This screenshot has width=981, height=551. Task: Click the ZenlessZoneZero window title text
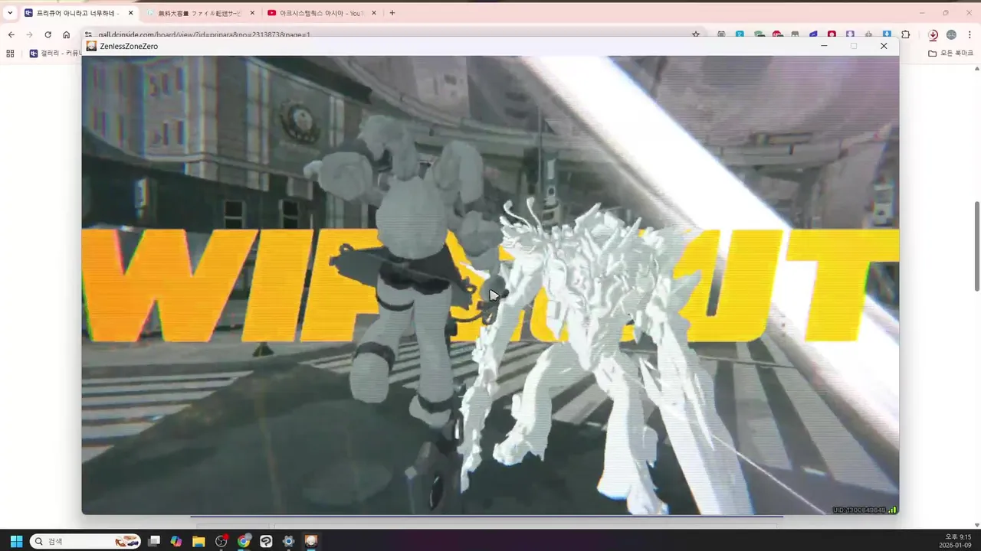point(129,46)
